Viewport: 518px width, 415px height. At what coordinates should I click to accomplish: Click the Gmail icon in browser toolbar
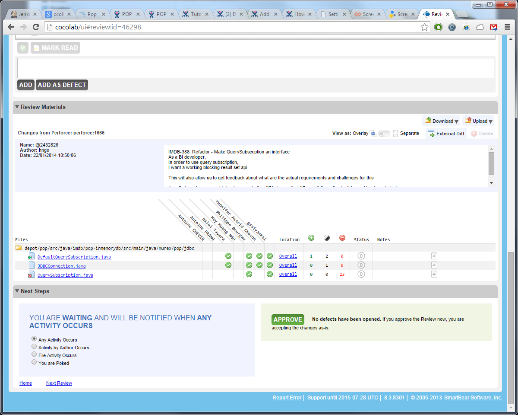[x=493, y=27]
